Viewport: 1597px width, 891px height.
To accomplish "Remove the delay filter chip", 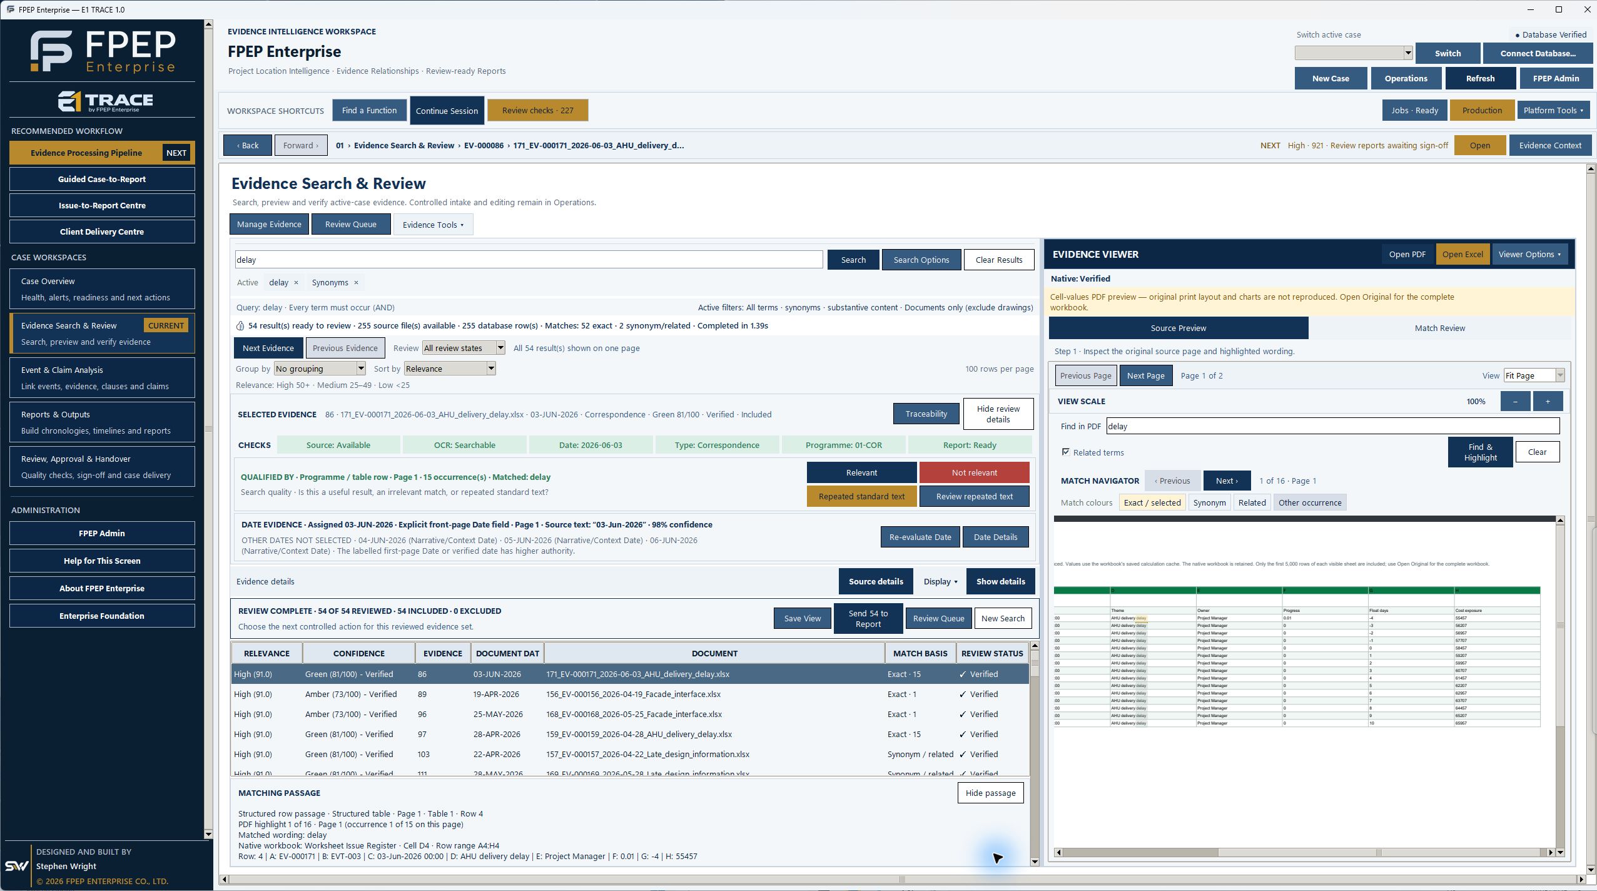I will pyautogui.click(x=296, y=283).
